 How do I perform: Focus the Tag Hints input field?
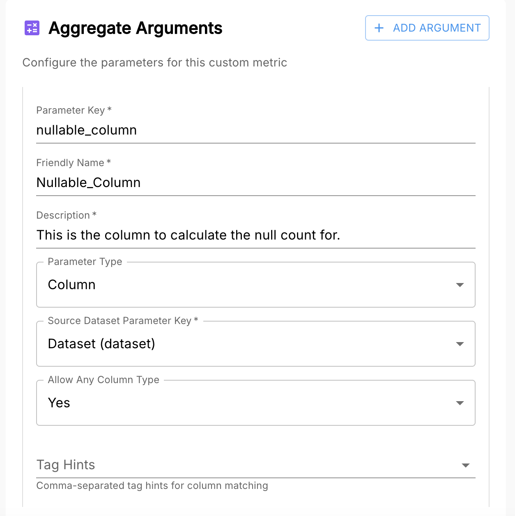pyautogui.click(x=246, y=465)
